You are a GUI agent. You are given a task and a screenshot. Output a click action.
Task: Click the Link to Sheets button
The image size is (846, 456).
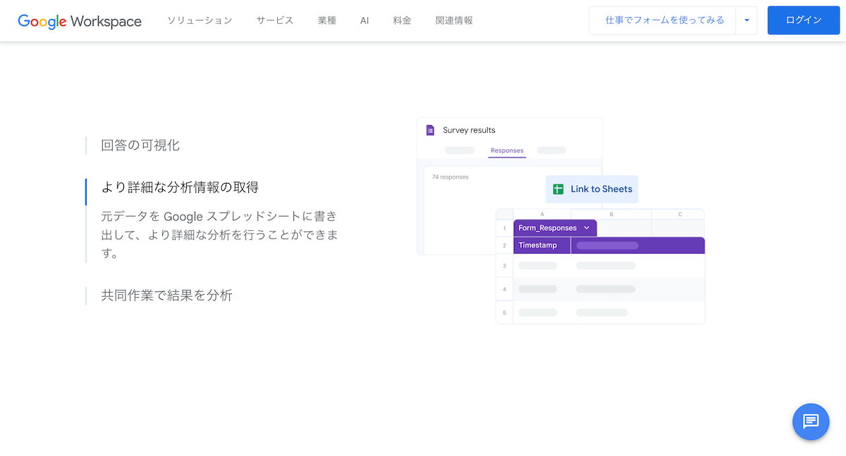592,189
